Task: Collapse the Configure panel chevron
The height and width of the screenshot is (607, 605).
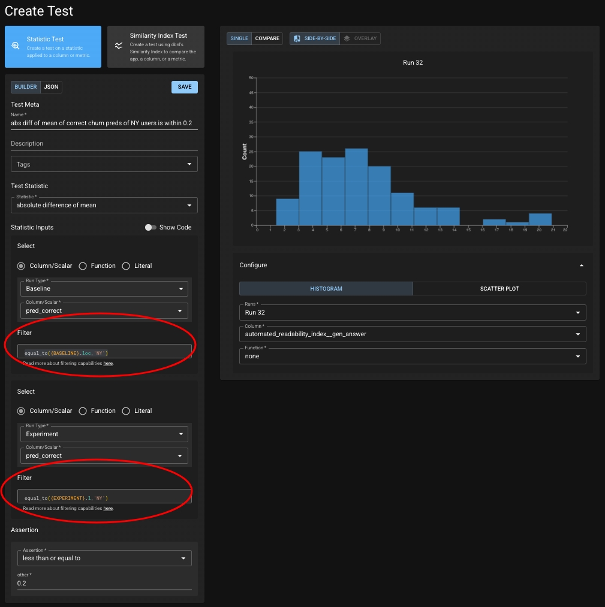Action: tap(581, 265)
